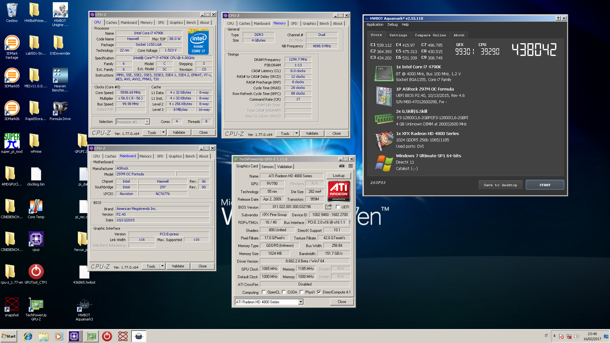
Task: Click bus interface question mark in GPU-Z
Action: tap(349, 222)
